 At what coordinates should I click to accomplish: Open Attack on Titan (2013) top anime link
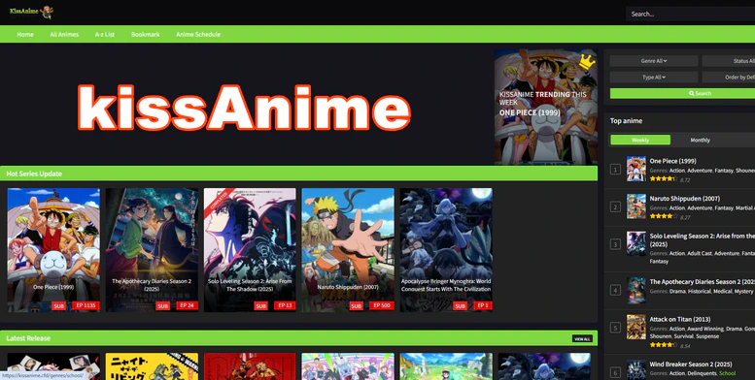(x=680, y=320)
